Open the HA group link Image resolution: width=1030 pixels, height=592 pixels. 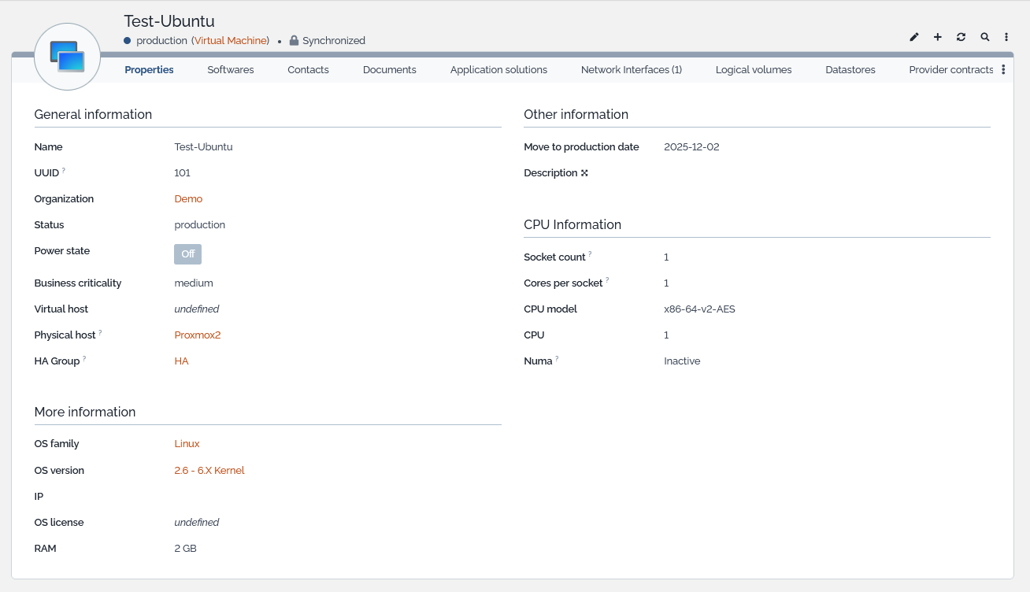tap(181, 361)
